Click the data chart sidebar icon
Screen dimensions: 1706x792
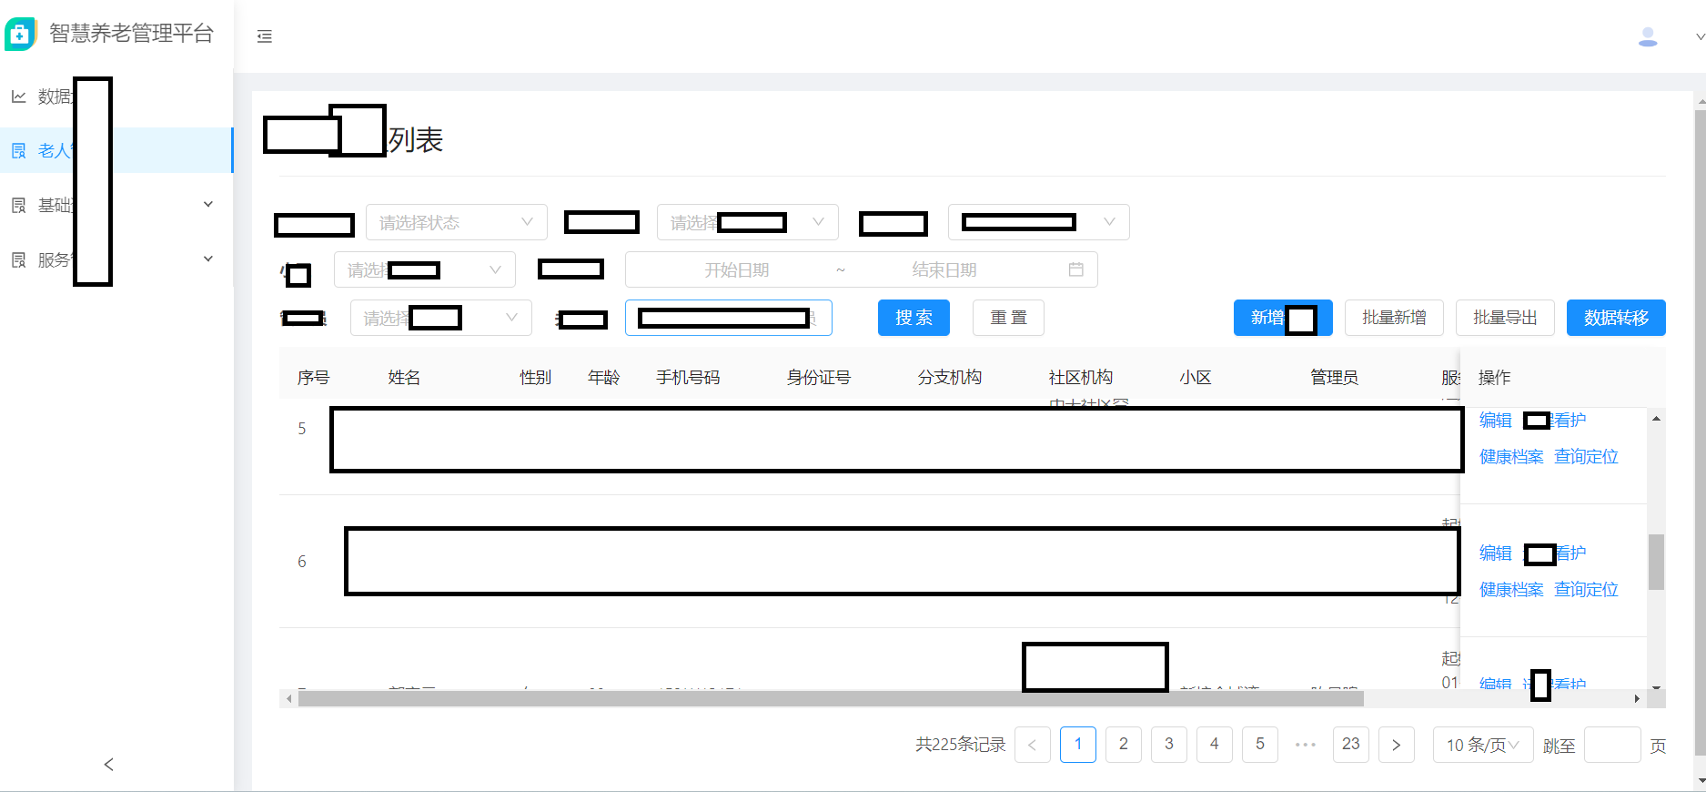coord(18,96)
